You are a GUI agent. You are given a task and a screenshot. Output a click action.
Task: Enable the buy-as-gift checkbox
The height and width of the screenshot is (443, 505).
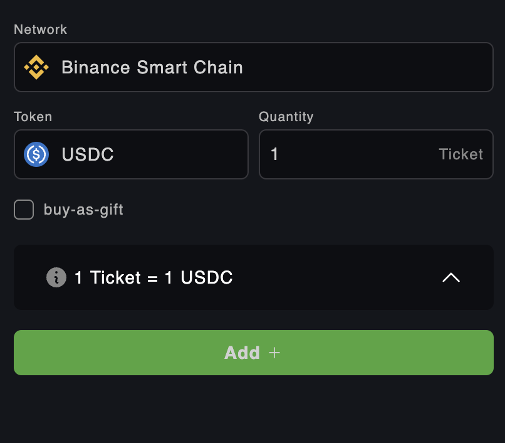point(24,210)
